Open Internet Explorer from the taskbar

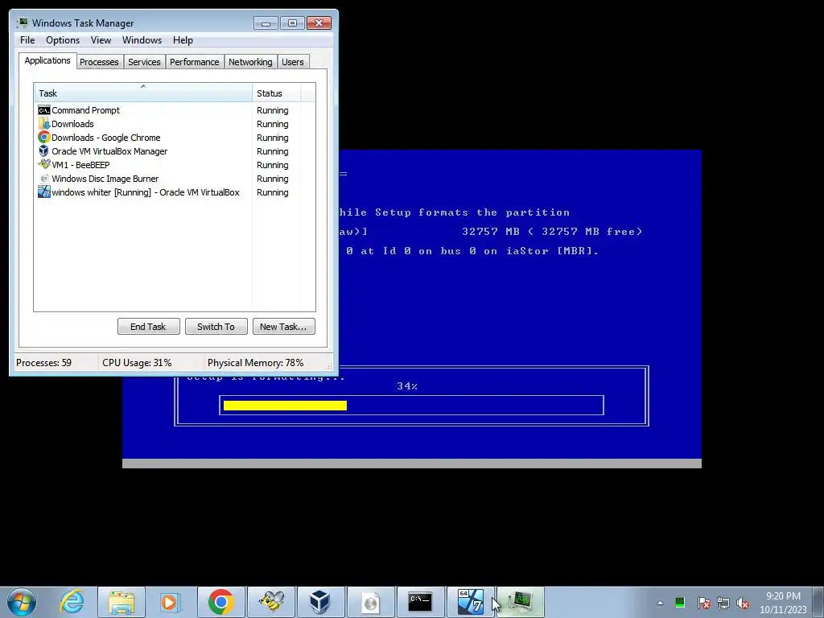pyautogui.click(x=72, y=602)
